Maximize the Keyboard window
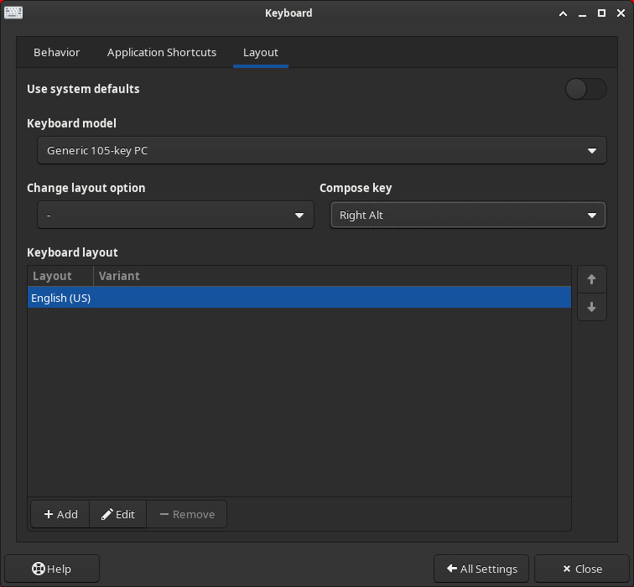Image resolution: width=634 pixels, height=587 pixels. [601, 13]
